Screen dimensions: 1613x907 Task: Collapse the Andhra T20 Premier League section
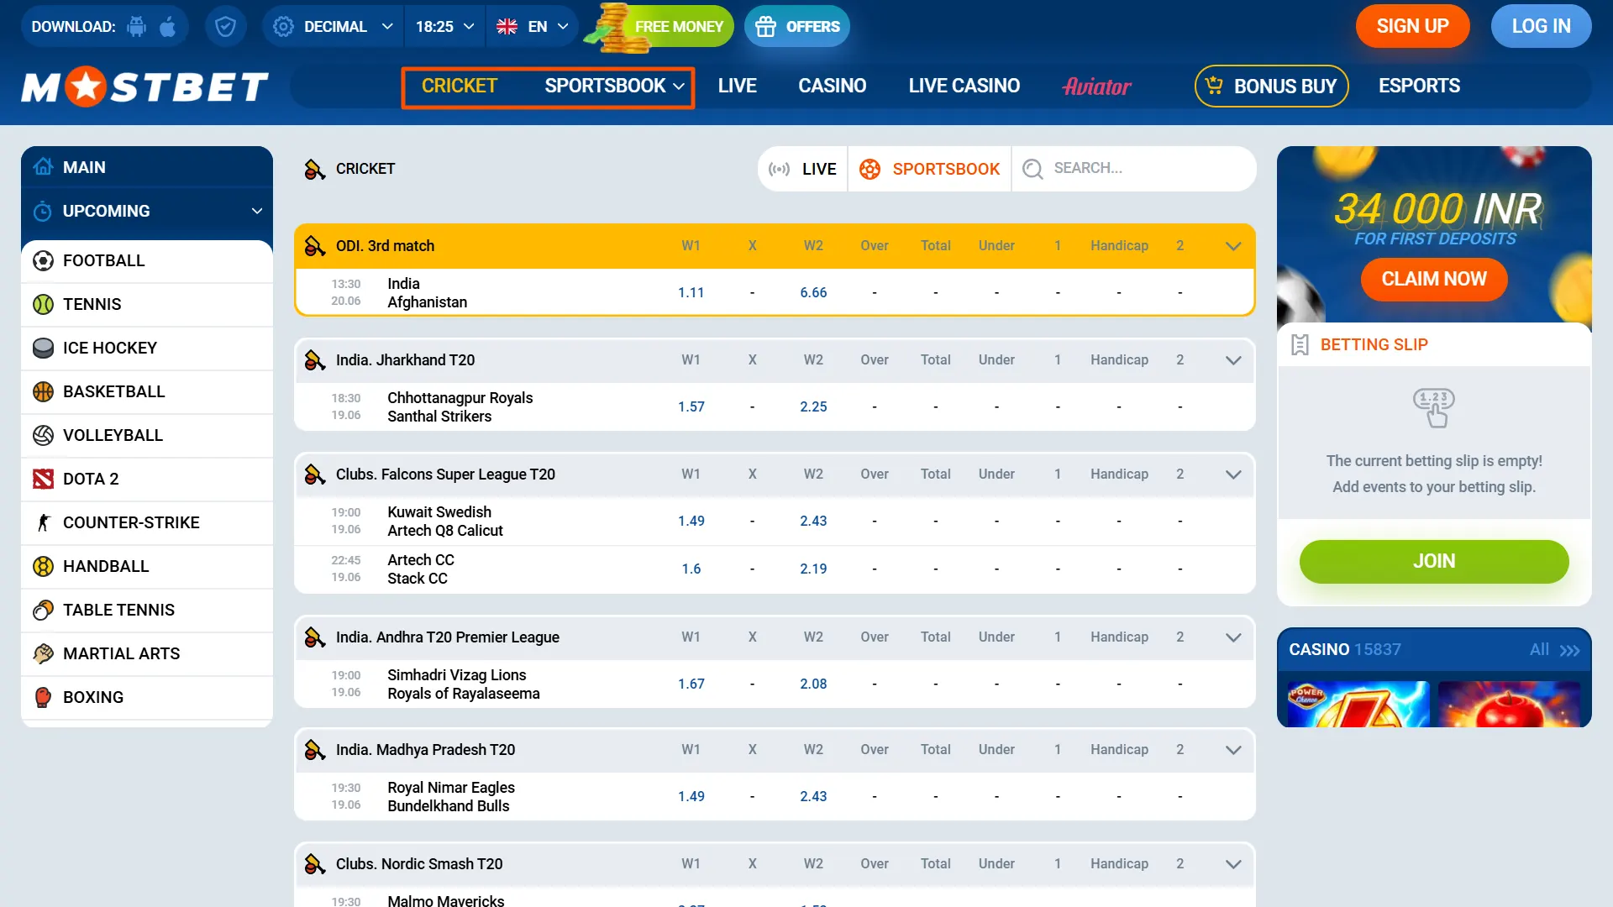[x=1233, y=637]
